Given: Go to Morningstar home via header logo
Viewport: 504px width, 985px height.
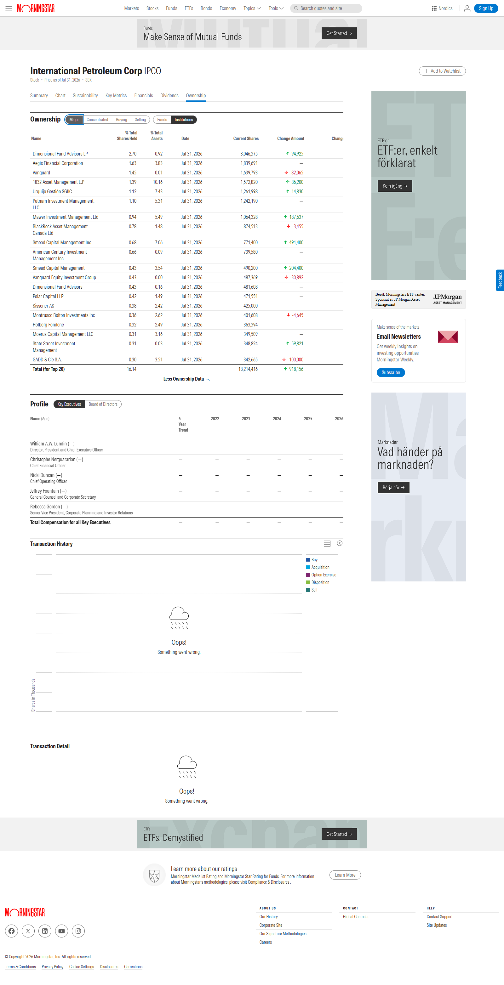Looking at the screenshot, I should (x=36, y=8).
